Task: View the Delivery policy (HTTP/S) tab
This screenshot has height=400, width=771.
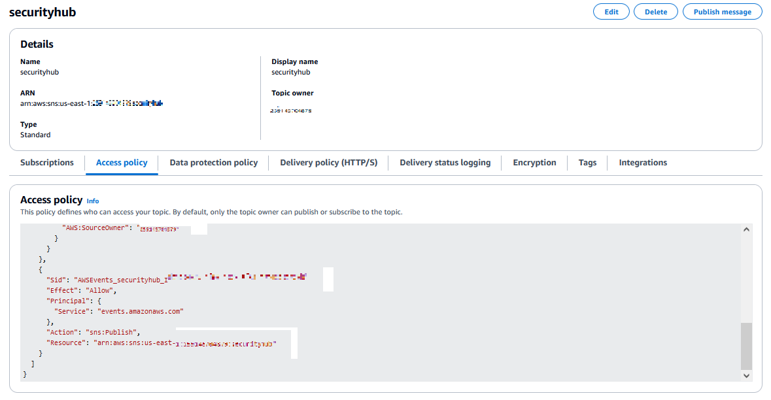Action: click(x=328, y=162)
